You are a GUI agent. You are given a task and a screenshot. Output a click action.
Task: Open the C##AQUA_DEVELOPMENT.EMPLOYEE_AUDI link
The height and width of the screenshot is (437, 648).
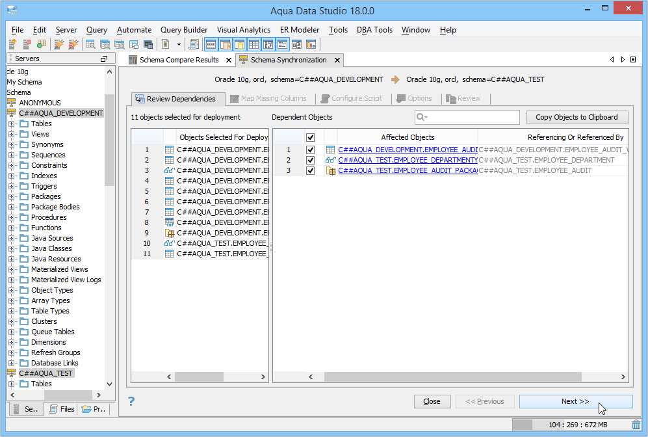408,150
